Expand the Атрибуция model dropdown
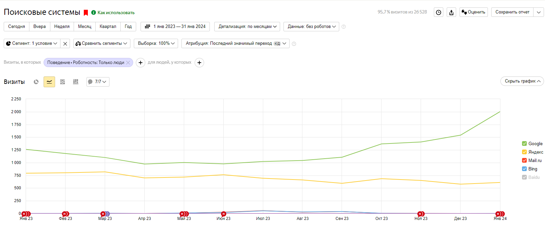Viewport: 545px width, 226px height. click(236, 43)
